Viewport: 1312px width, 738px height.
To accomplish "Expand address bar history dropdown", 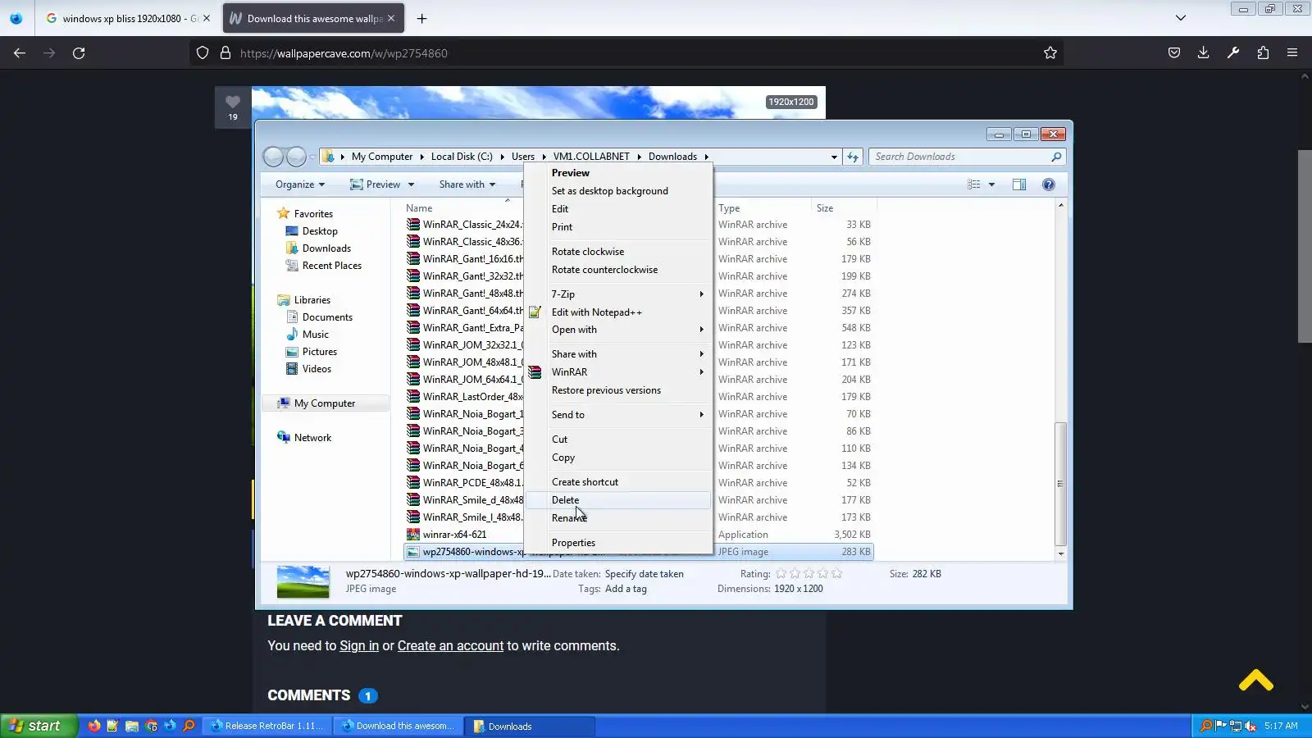I will click(834, 157).
